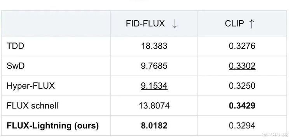This screenshot has width=292, height=140.
Task: Click the 0.3294 CLIP value
Action: point(242,126)
